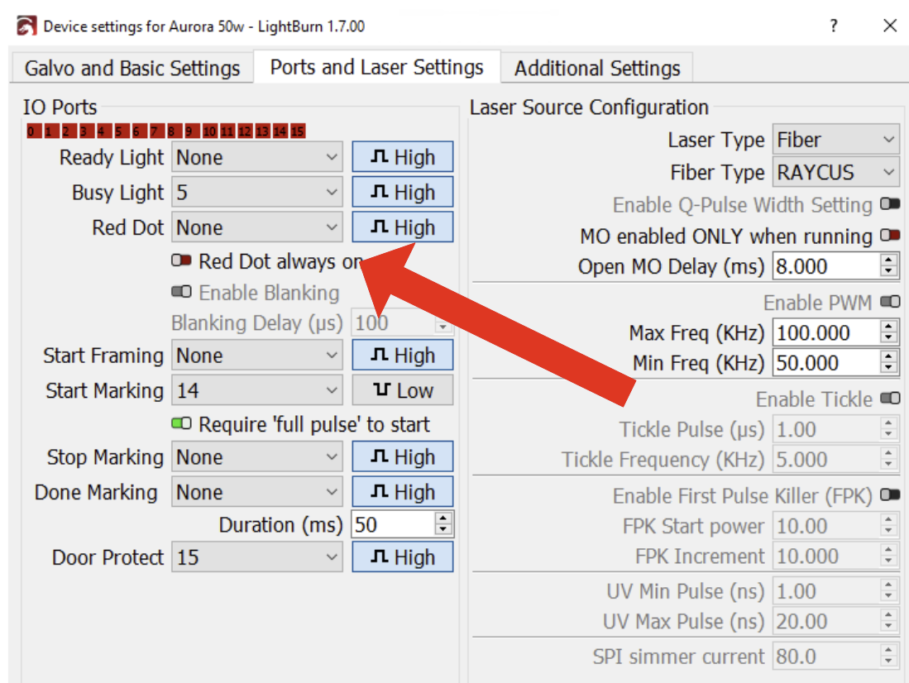Click the LightBurn app icon in title bar
This screenshot has height=683, width=909.
click(26, 26)
